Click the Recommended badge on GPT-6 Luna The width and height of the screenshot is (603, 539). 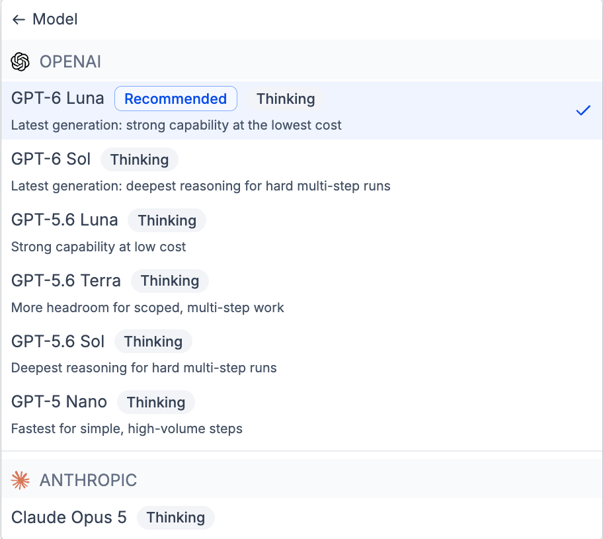coord(176,99)
